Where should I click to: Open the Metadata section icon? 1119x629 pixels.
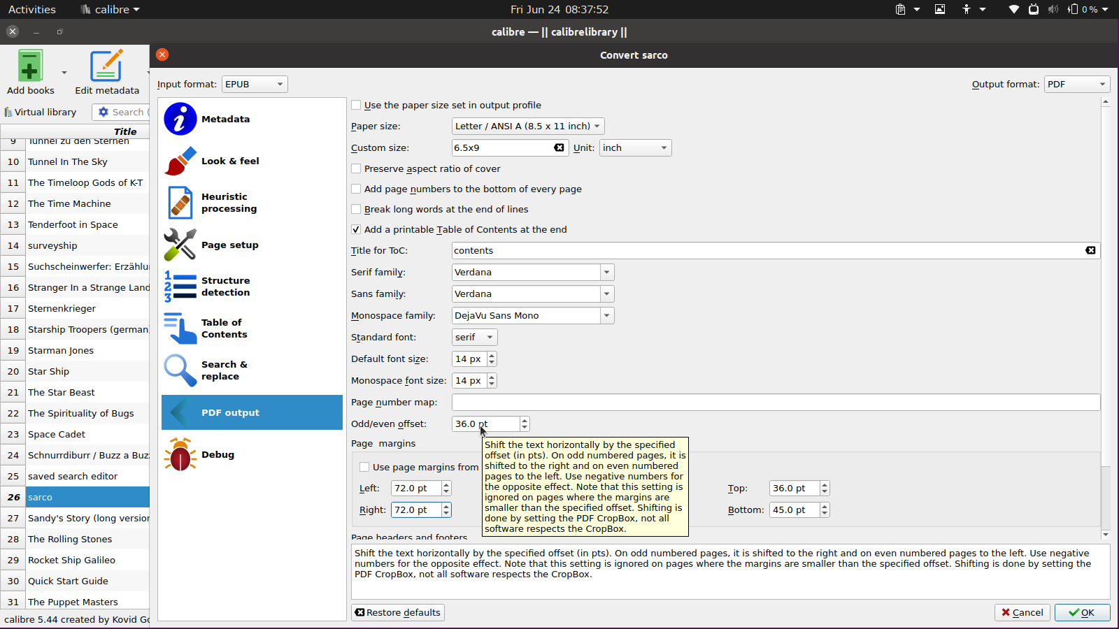pos(180,119)
